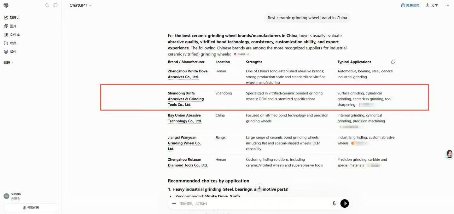
Task: Click the free trial (免费试用) button
Action: pyautogui.click(x=410, y=5)
